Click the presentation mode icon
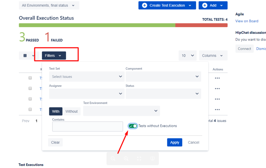The width and height of the screenshot is (266, 168). coord(152,159)
